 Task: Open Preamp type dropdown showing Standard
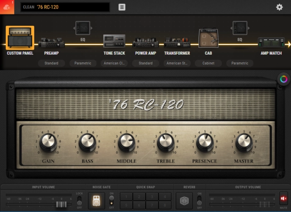(51, 63)
